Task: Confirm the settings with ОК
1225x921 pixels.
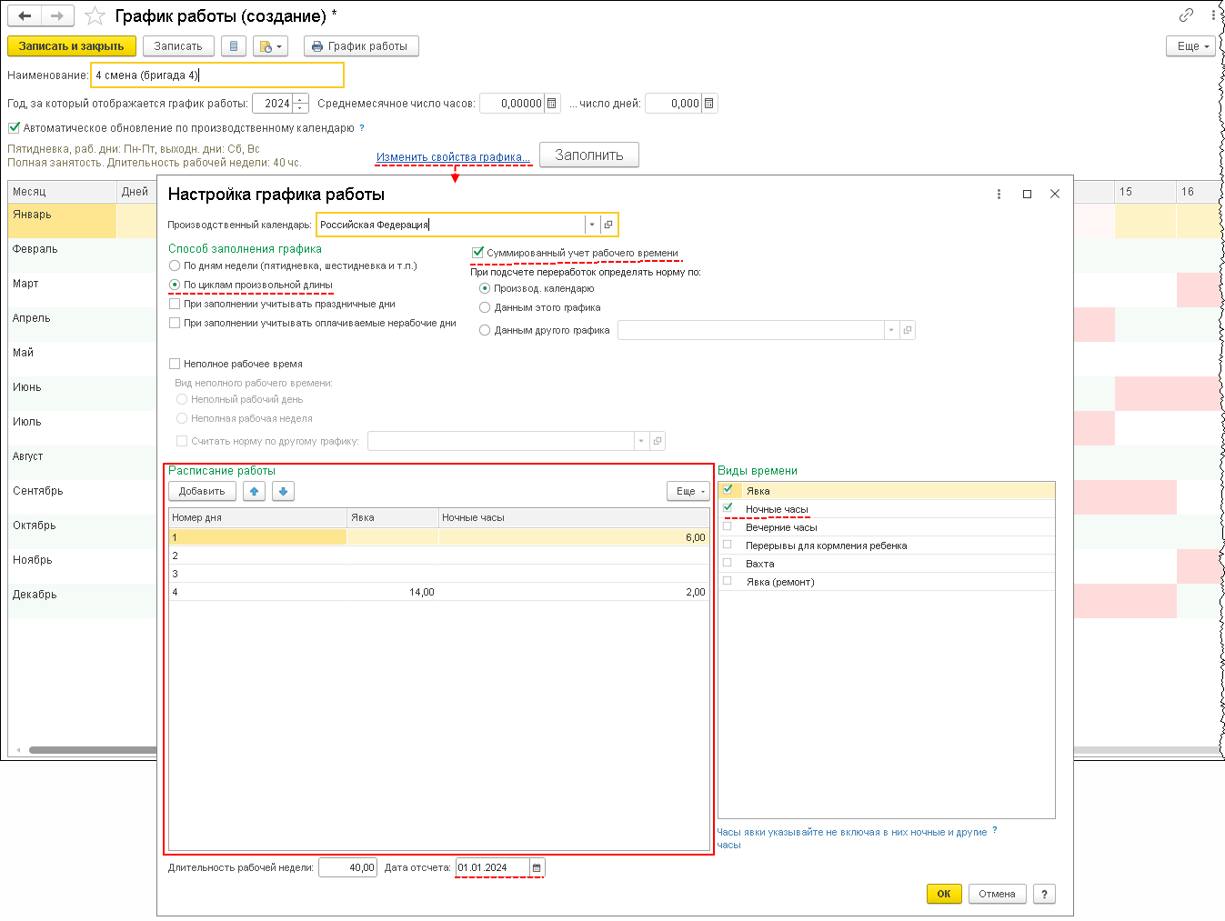Action: pos(944,894)
